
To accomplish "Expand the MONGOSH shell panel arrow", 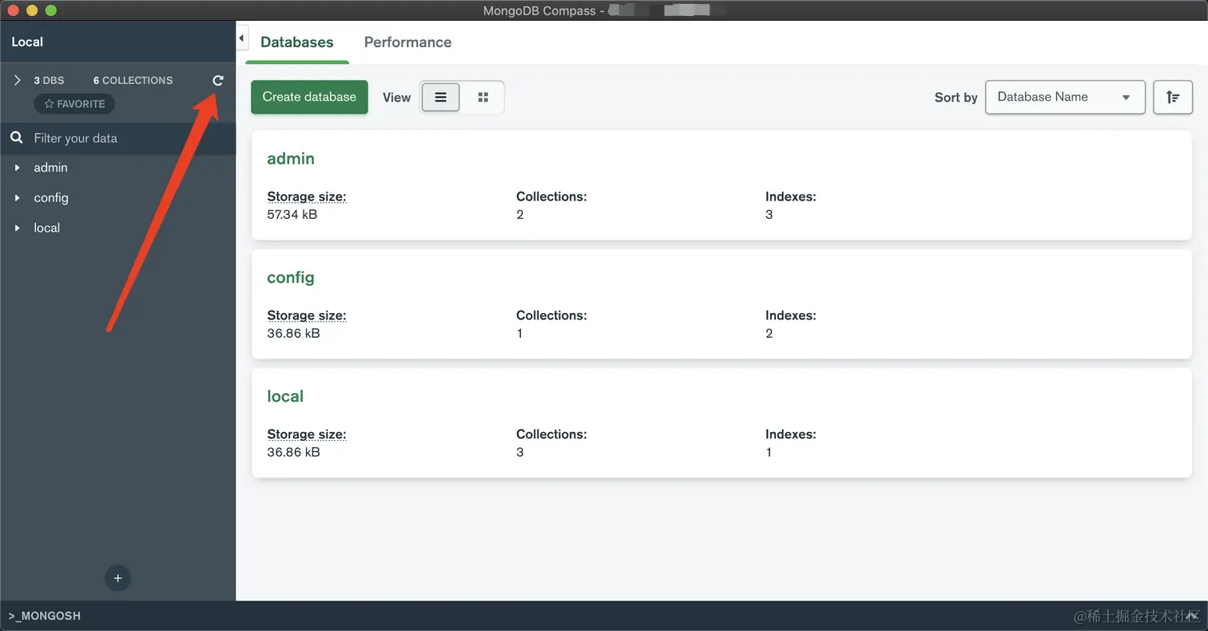I will (1191, 616).
